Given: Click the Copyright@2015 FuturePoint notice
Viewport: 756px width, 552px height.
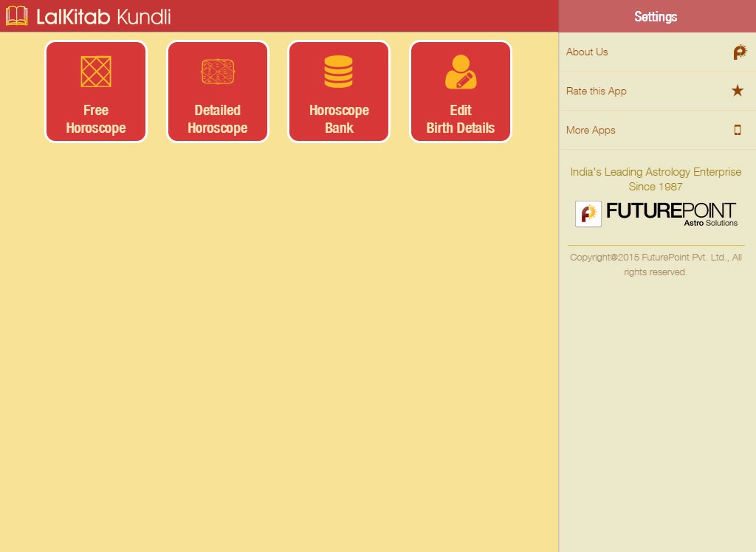Looking at the screenshot, I should click(656, 264).
